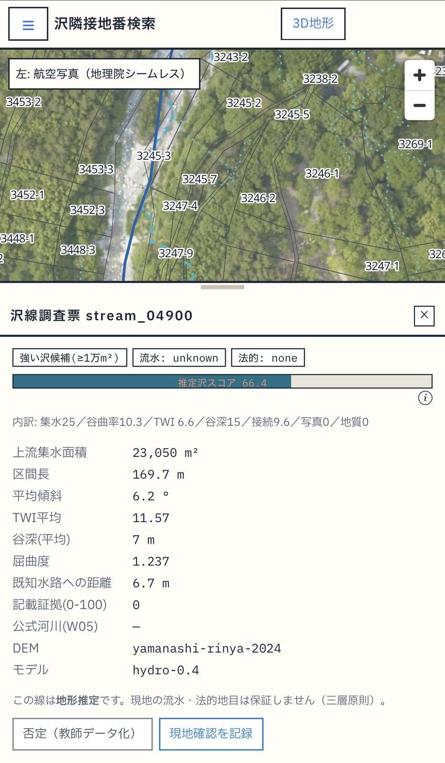Click the 推定沢スコア 66.4 bar
The width and height of the screenshot is (445, 763).
[x=222, y=382]
